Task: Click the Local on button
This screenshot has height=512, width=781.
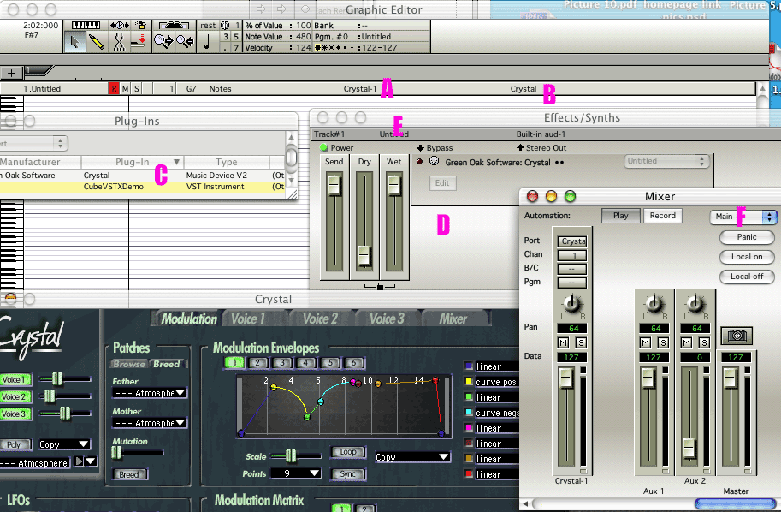Action: tap(747, 257)
